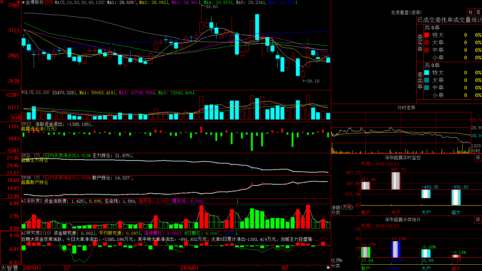This screenshot has width=482, height=271.
Task: Click cyan 特大 sell-order color swatch
Action: [427, 73]
